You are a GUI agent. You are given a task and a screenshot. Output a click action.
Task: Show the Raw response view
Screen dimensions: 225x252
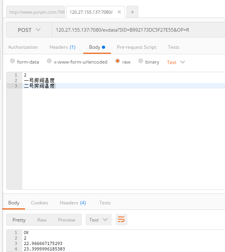pos(42,220)
